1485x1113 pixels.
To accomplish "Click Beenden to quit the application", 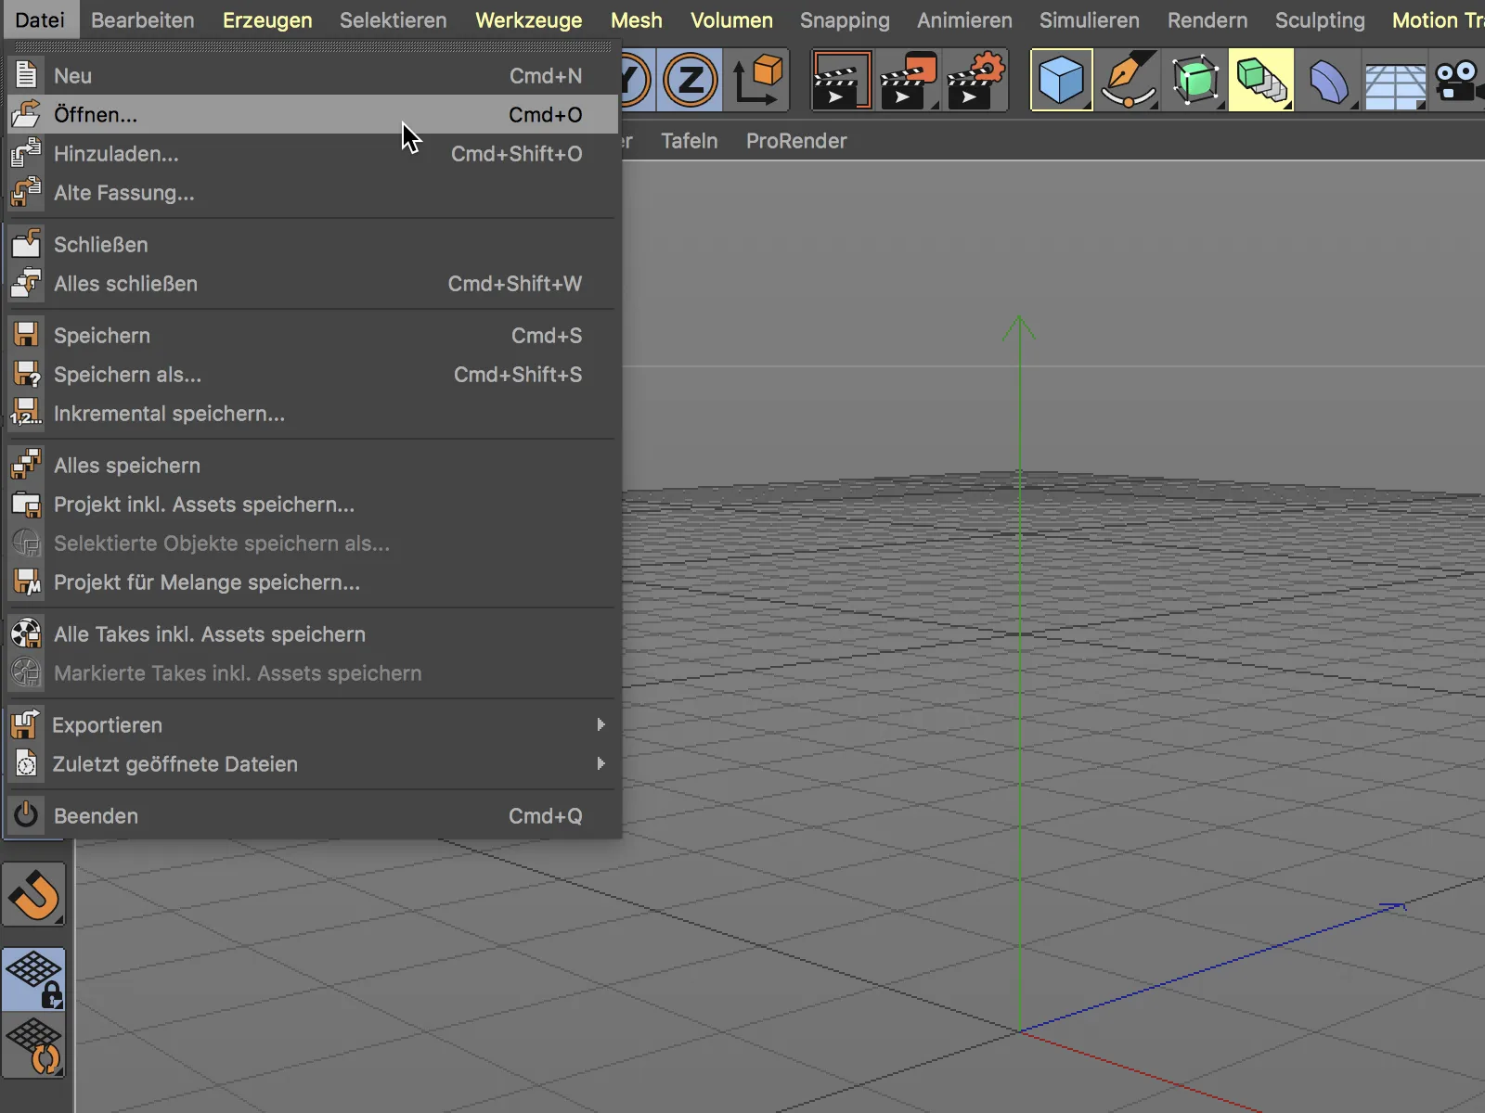I will point(96,815).
